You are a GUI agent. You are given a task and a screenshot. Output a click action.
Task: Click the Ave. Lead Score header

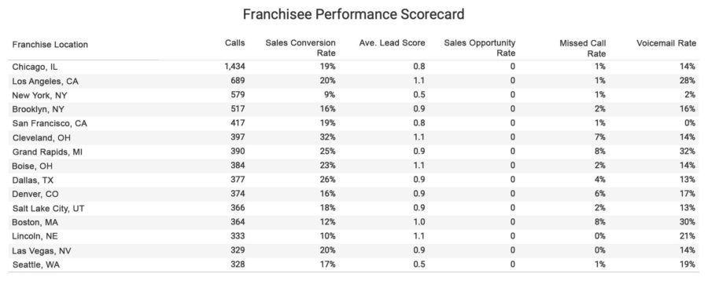coord(392,43)
